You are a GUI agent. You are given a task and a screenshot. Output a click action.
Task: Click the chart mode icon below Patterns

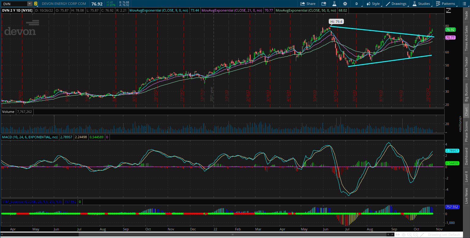coord(448,10)
